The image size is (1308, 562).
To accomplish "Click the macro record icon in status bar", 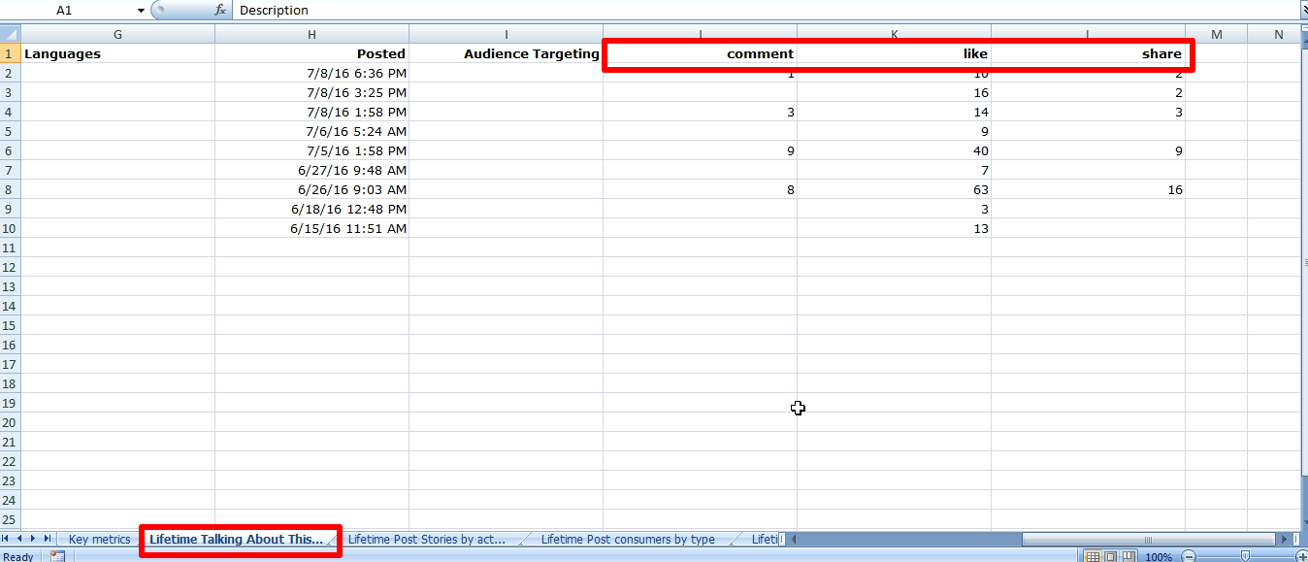I will 57,556.
